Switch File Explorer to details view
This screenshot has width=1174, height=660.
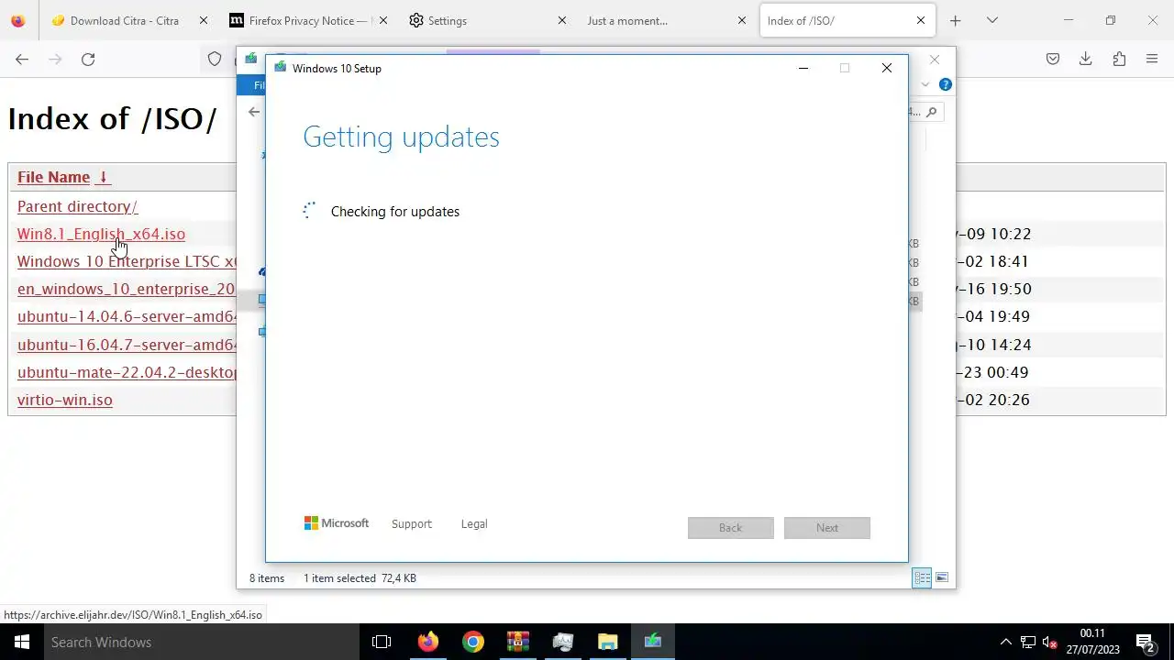(922, 577)
